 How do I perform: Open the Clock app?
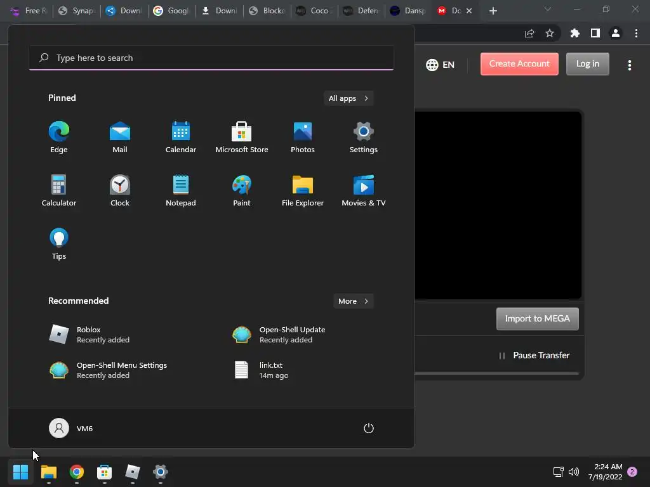[x=120, y=190]
